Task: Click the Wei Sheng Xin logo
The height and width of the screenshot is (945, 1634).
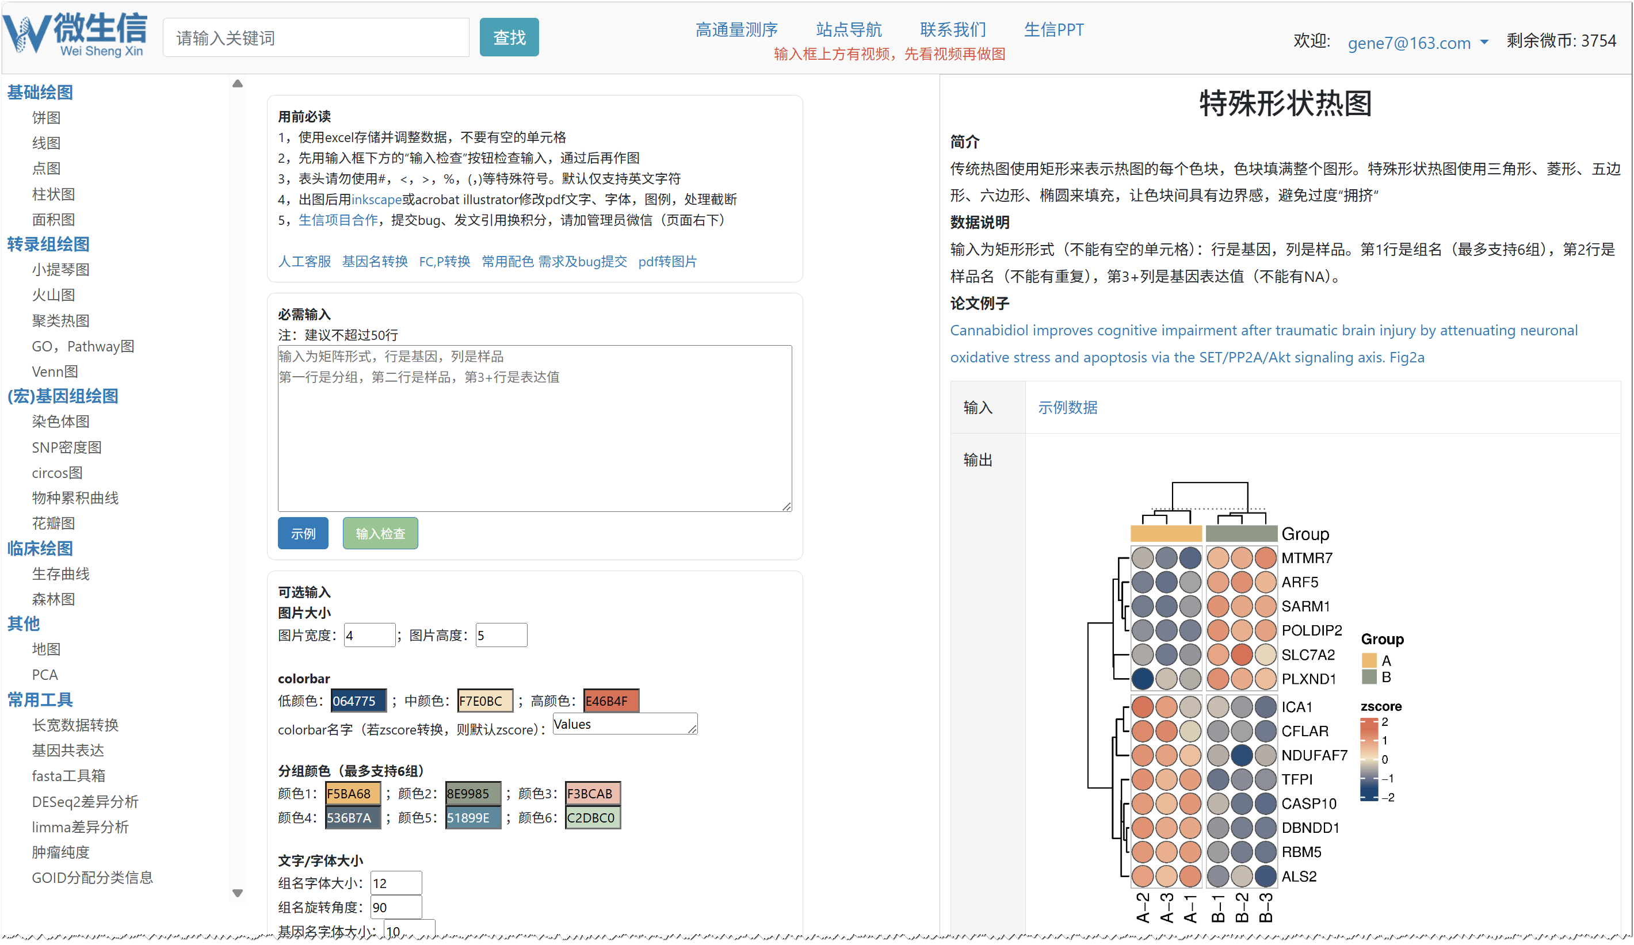Action: pyautogui.click(x=75, y=36)
